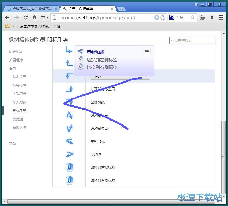Select 个人数据 in the sidebar
This screenshot has height=206, width=228.
tap(20, 102)
